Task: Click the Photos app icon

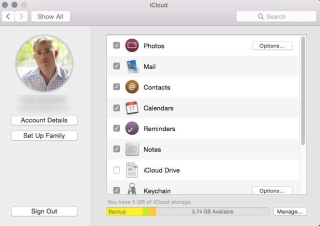Action: coord(132,45)
